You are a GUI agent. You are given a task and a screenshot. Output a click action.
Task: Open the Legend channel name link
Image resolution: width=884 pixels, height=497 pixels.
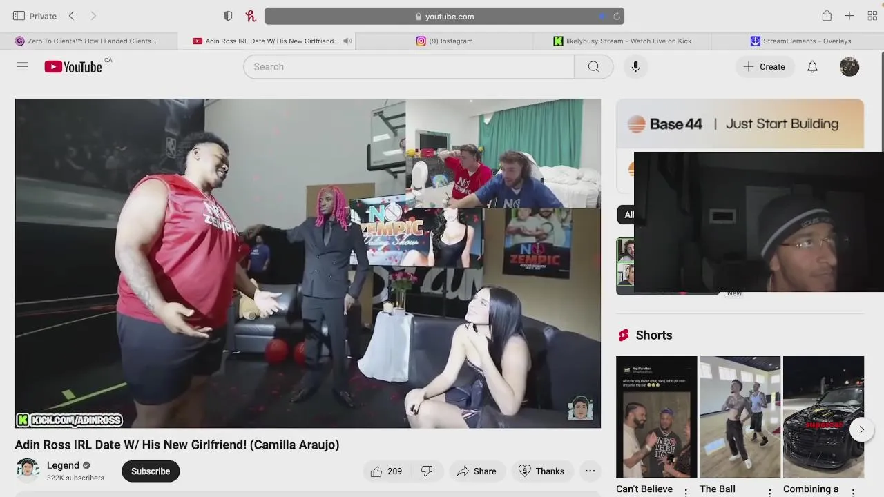tap(63, 465)
